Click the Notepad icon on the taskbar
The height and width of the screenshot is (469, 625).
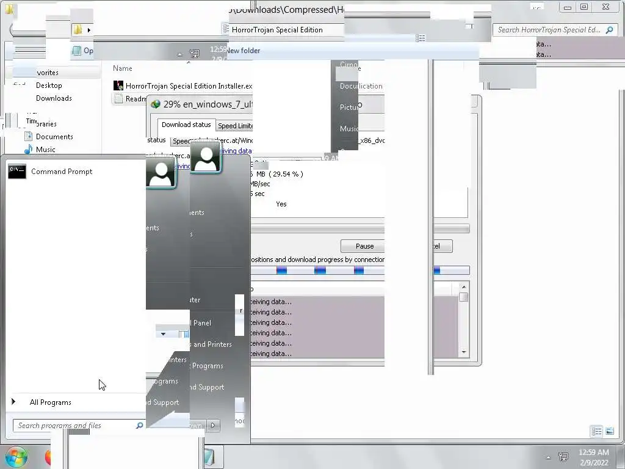[x=210, y=457]
